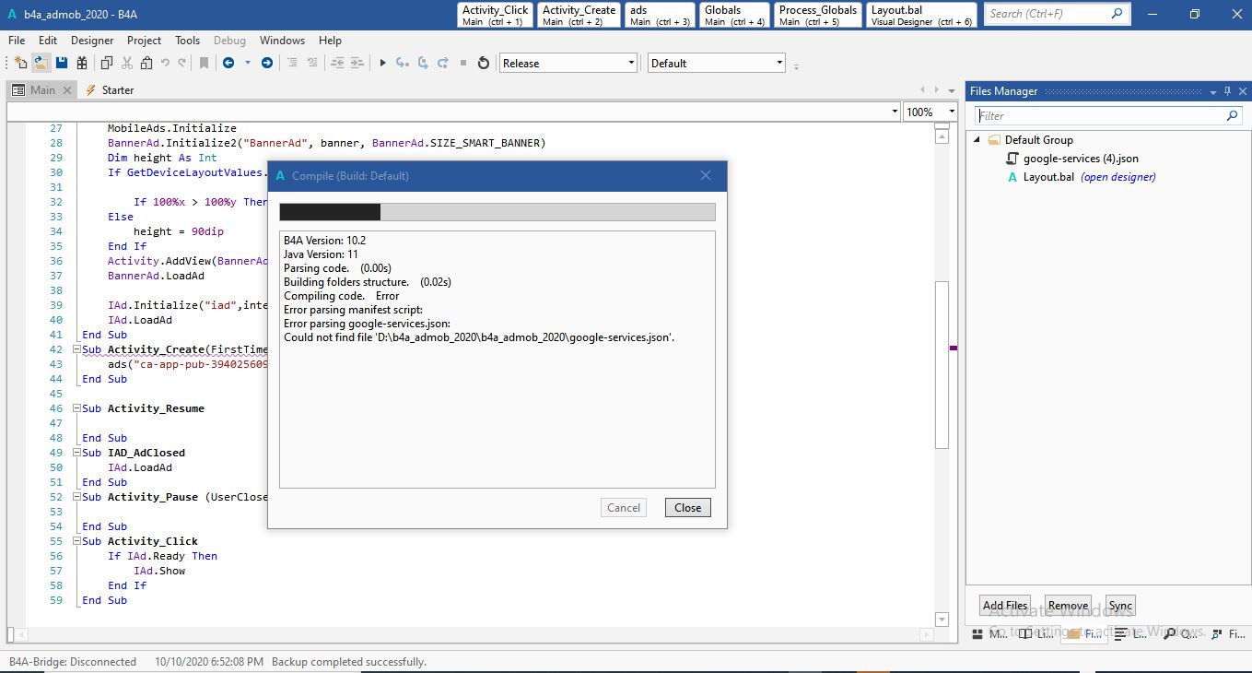
Task: Click the stop debugging square icon
Action: click(463, 63)
